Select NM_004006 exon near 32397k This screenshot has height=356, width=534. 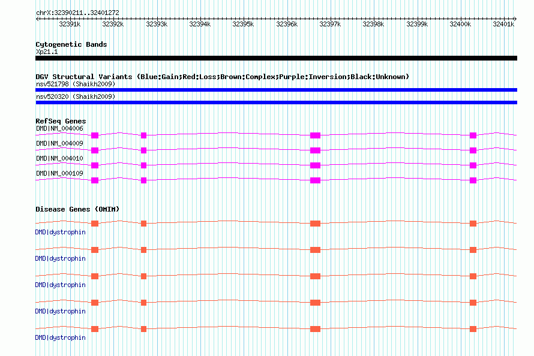[x=316, y=135]
